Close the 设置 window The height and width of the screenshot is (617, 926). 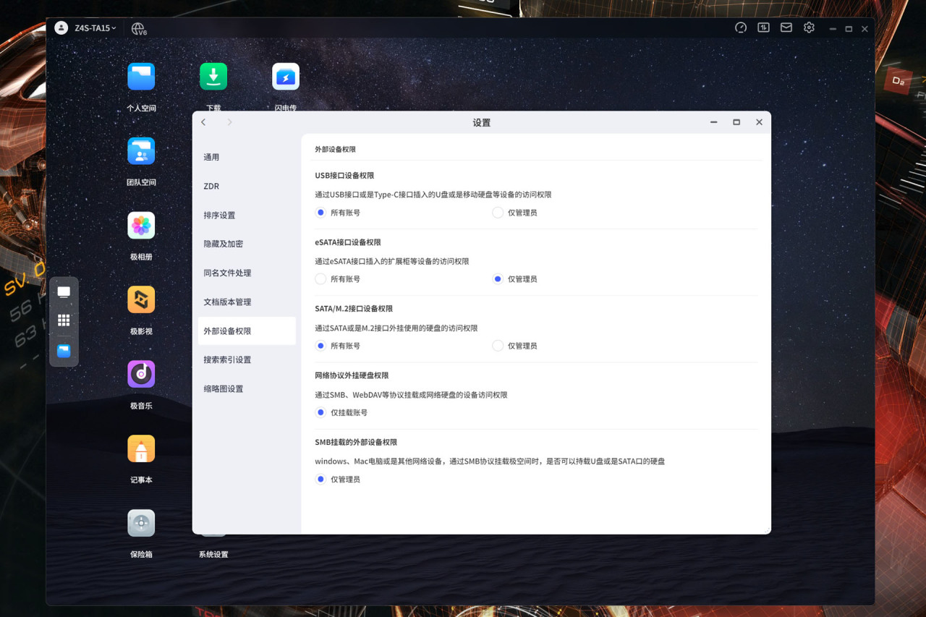coord(759,122)
